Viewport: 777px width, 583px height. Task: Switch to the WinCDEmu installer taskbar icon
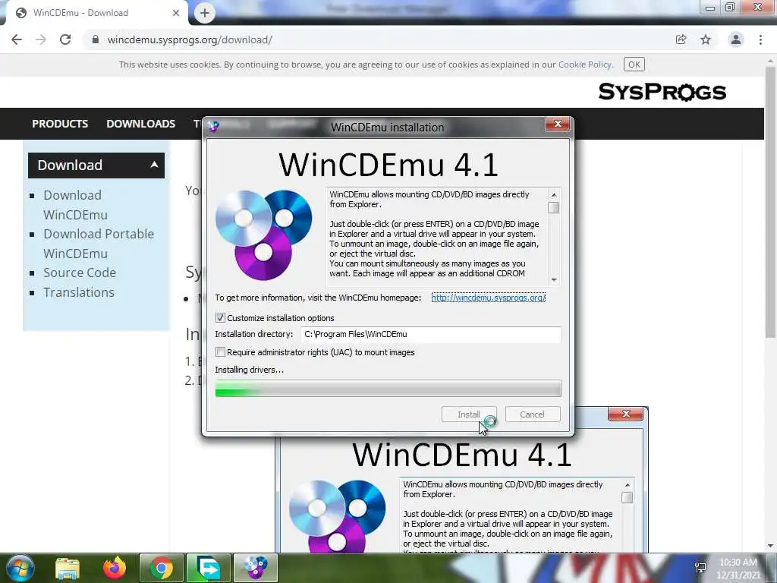[x=255, y=568]
